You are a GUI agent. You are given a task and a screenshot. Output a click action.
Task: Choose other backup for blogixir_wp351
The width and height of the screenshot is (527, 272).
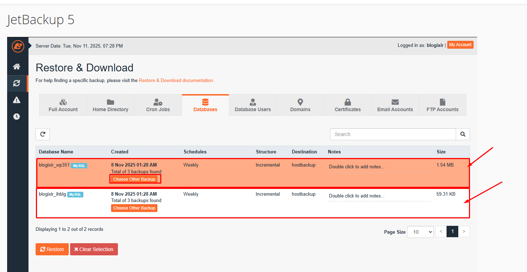click(x=134, y=179)
